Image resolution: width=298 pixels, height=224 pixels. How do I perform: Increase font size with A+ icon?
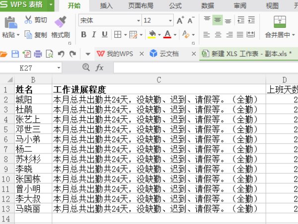pos(180,20)
